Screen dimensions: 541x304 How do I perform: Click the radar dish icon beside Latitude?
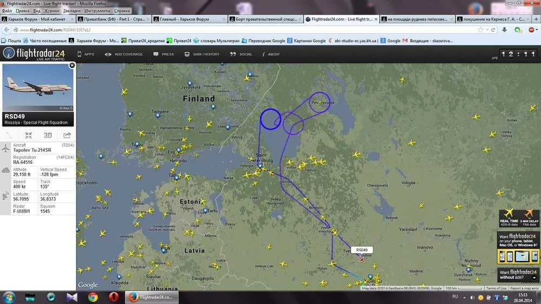coord(6,196)
